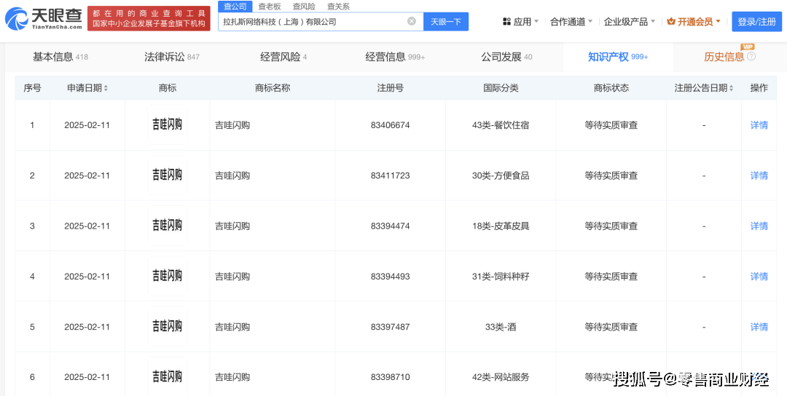The image size is (787, 396).
Task: Click the 国际分类 column header
Action: pyautogui.click(x=501, y=88)
